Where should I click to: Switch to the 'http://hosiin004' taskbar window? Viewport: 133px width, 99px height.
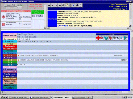[x=40, y=97]
